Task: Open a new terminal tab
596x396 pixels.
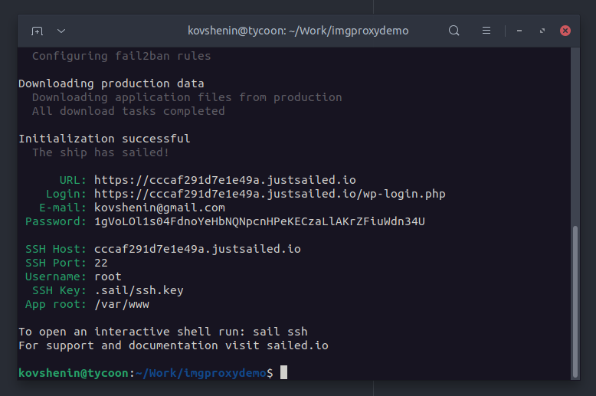Action: (38, 31)
